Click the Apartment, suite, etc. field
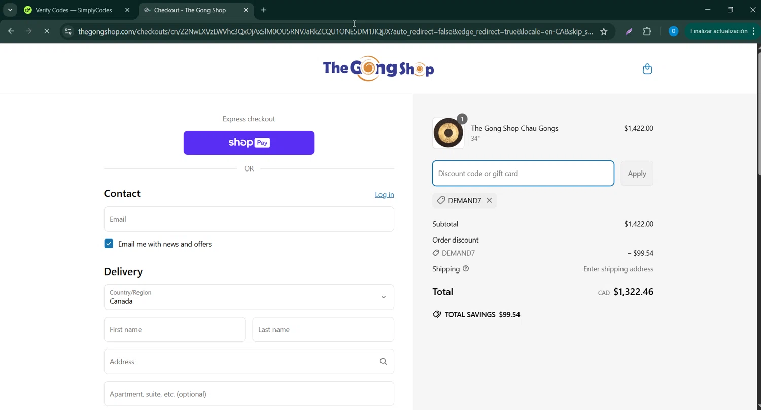The height and width of the screenshot is (410, 761). click(249, 394)
